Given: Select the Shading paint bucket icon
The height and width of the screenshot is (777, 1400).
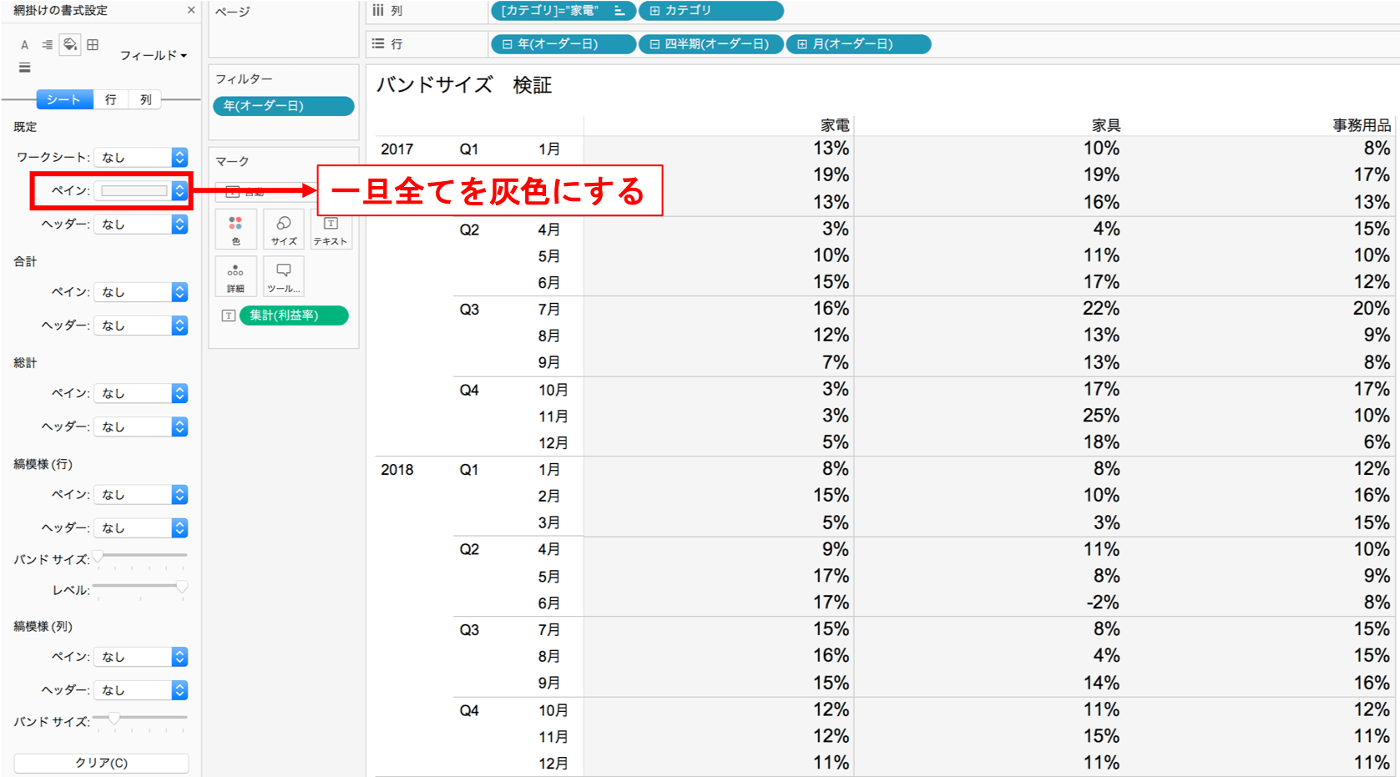Looking at the screenshot, I should coord(70,45).
